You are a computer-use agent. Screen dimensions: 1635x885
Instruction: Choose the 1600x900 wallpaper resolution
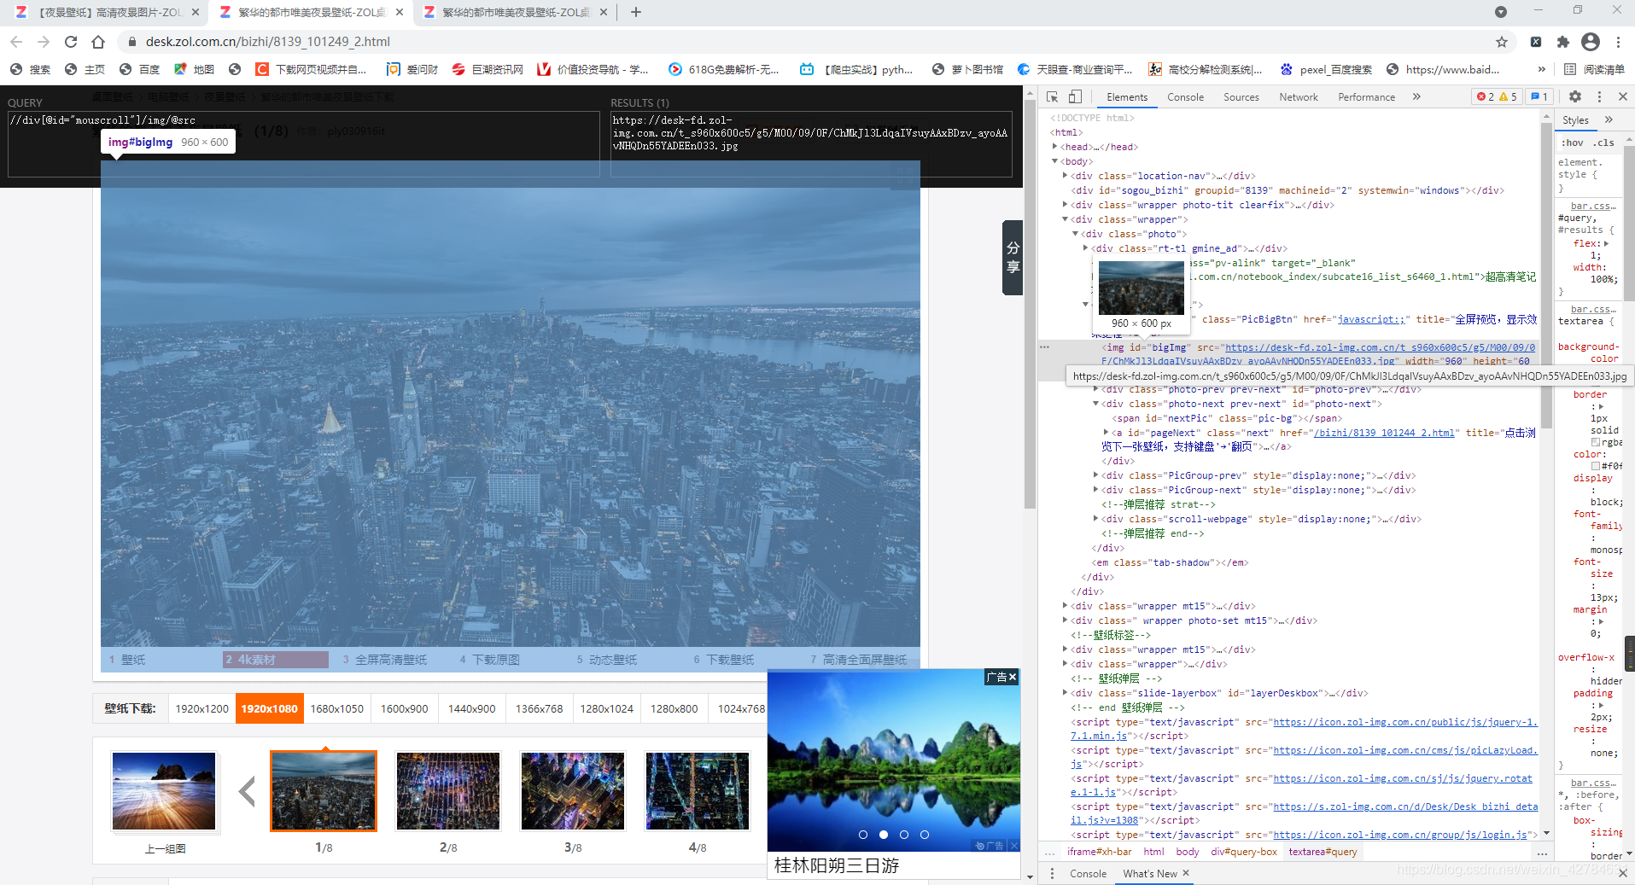(x=405, y=708)
